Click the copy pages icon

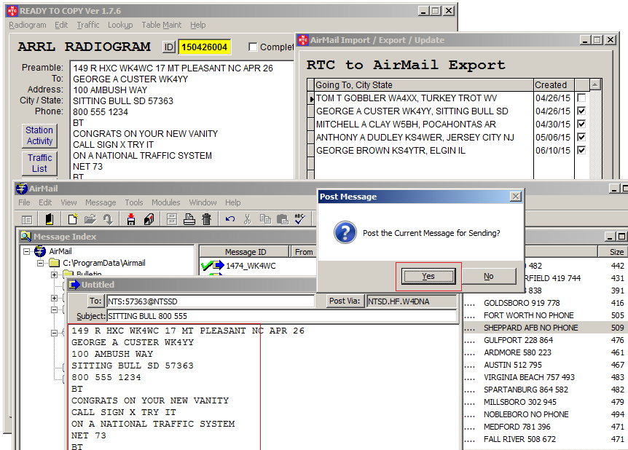(265, 219)
